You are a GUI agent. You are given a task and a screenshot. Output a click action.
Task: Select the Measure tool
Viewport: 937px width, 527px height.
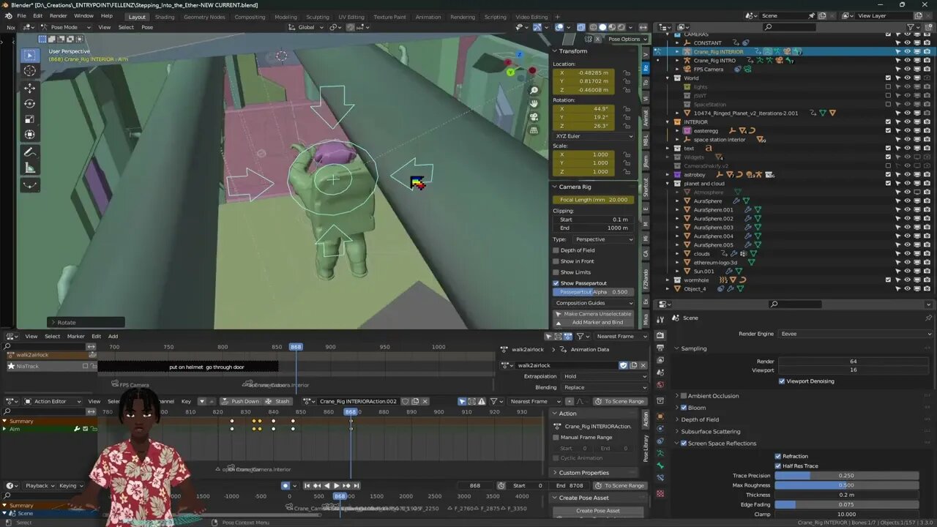point(30,168)
